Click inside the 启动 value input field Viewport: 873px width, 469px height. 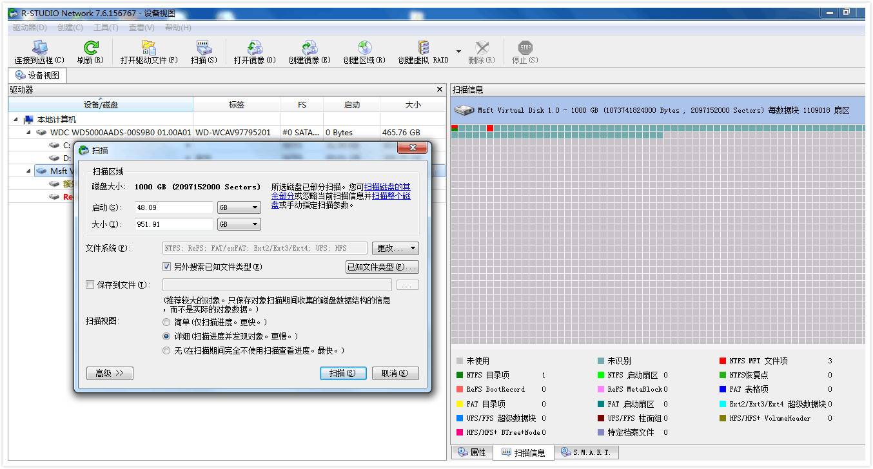173,207
